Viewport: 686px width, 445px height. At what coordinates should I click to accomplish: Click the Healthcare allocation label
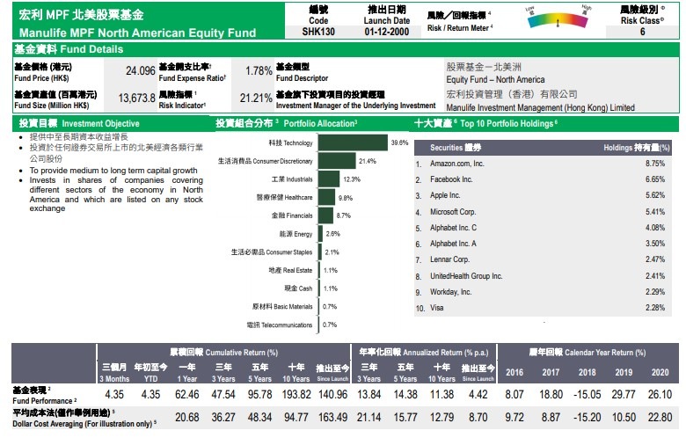(284, 198)
